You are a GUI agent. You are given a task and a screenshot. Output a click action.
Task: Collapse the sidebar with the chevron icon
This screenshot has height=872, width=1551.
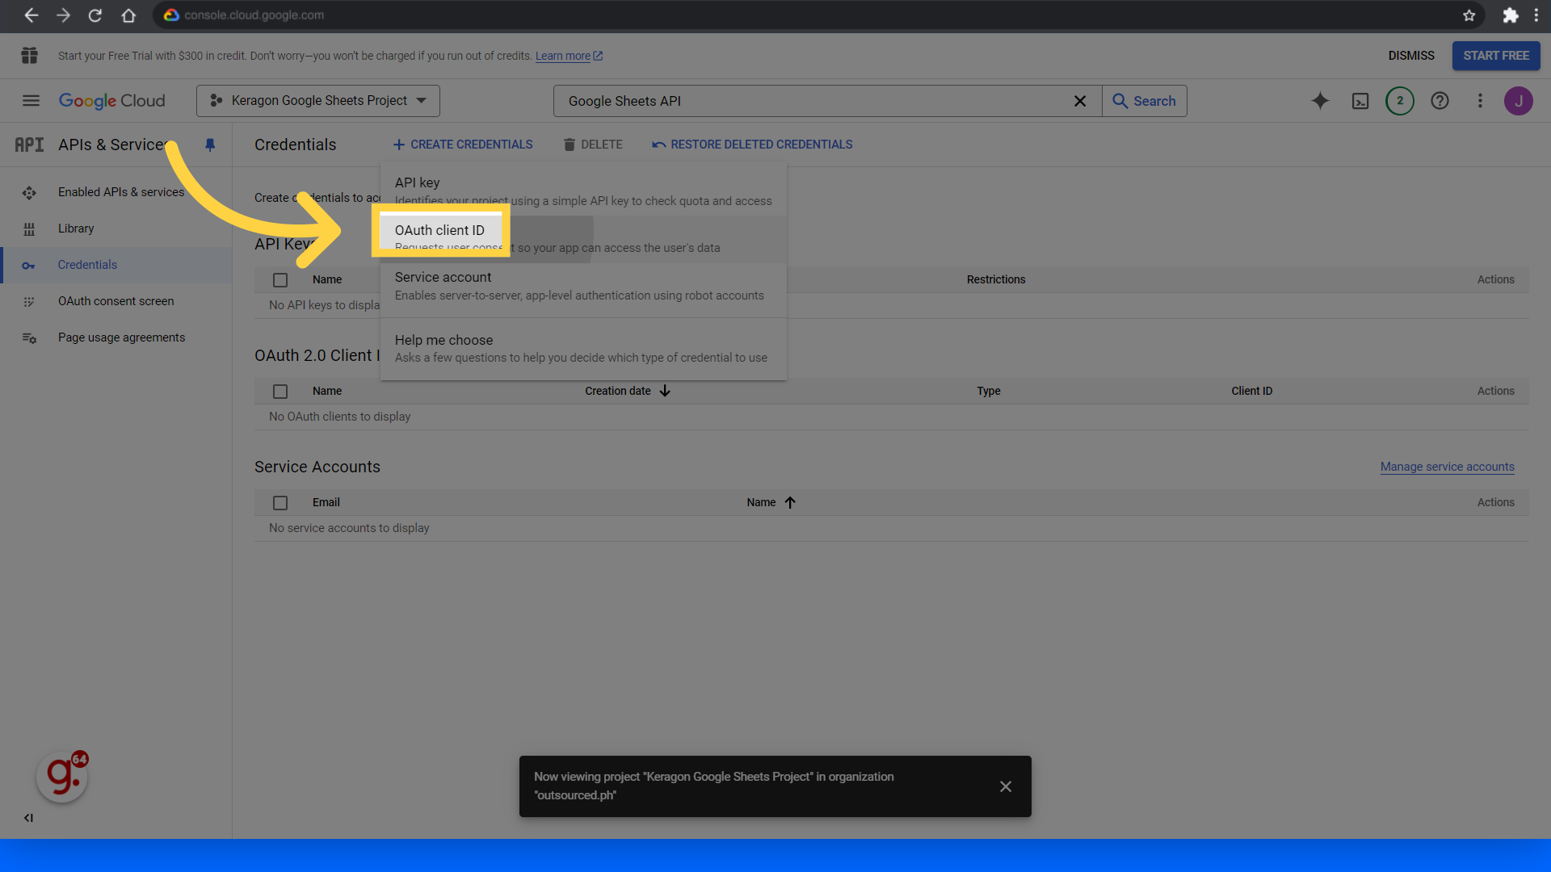[28, 818]
